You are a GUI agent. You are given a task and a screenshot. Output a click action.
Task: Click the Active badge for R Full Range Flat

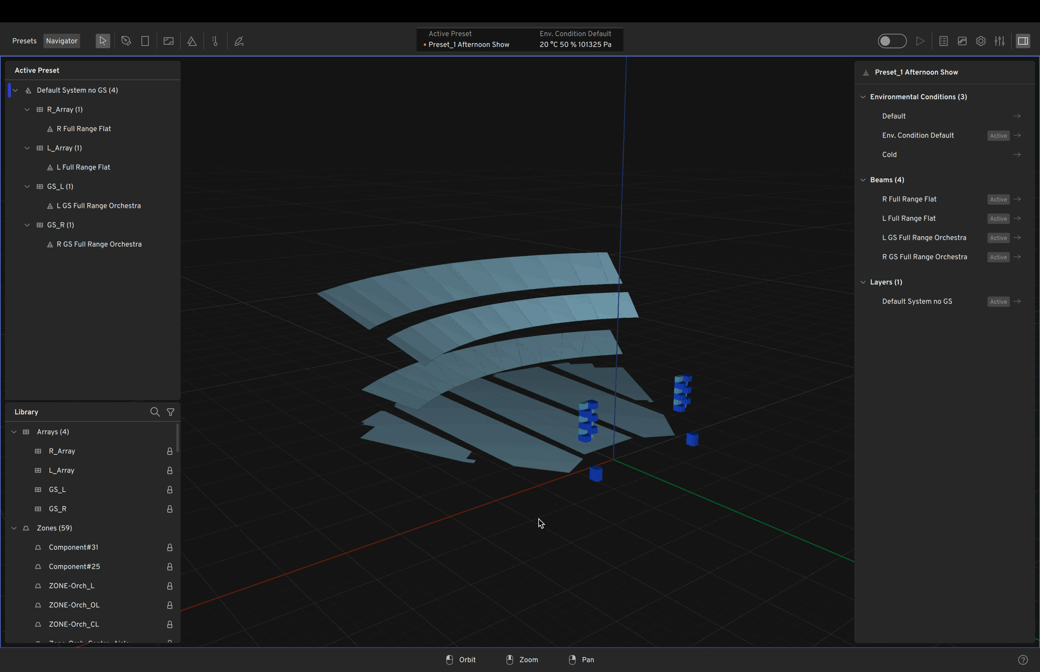[998, 200]
